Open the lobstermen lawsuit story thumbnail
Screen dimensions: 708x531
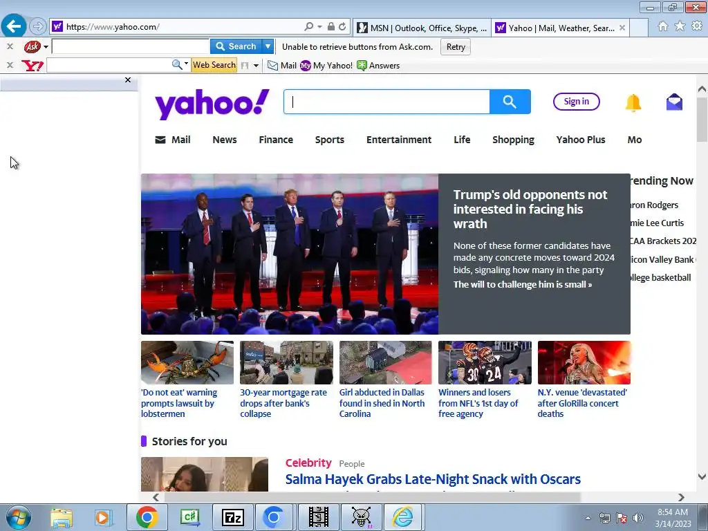coord(187,362)
